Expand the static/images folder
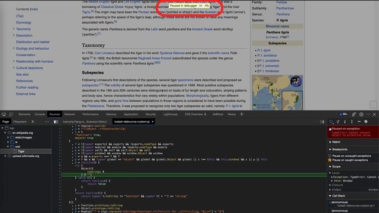 pyautogui.click(x=8, y=137)
